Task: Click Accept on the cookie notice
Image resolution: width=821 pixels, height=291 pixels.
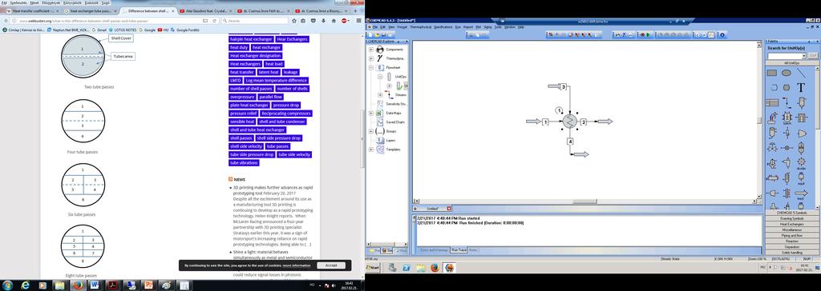Action: click(x=331, y=265)
